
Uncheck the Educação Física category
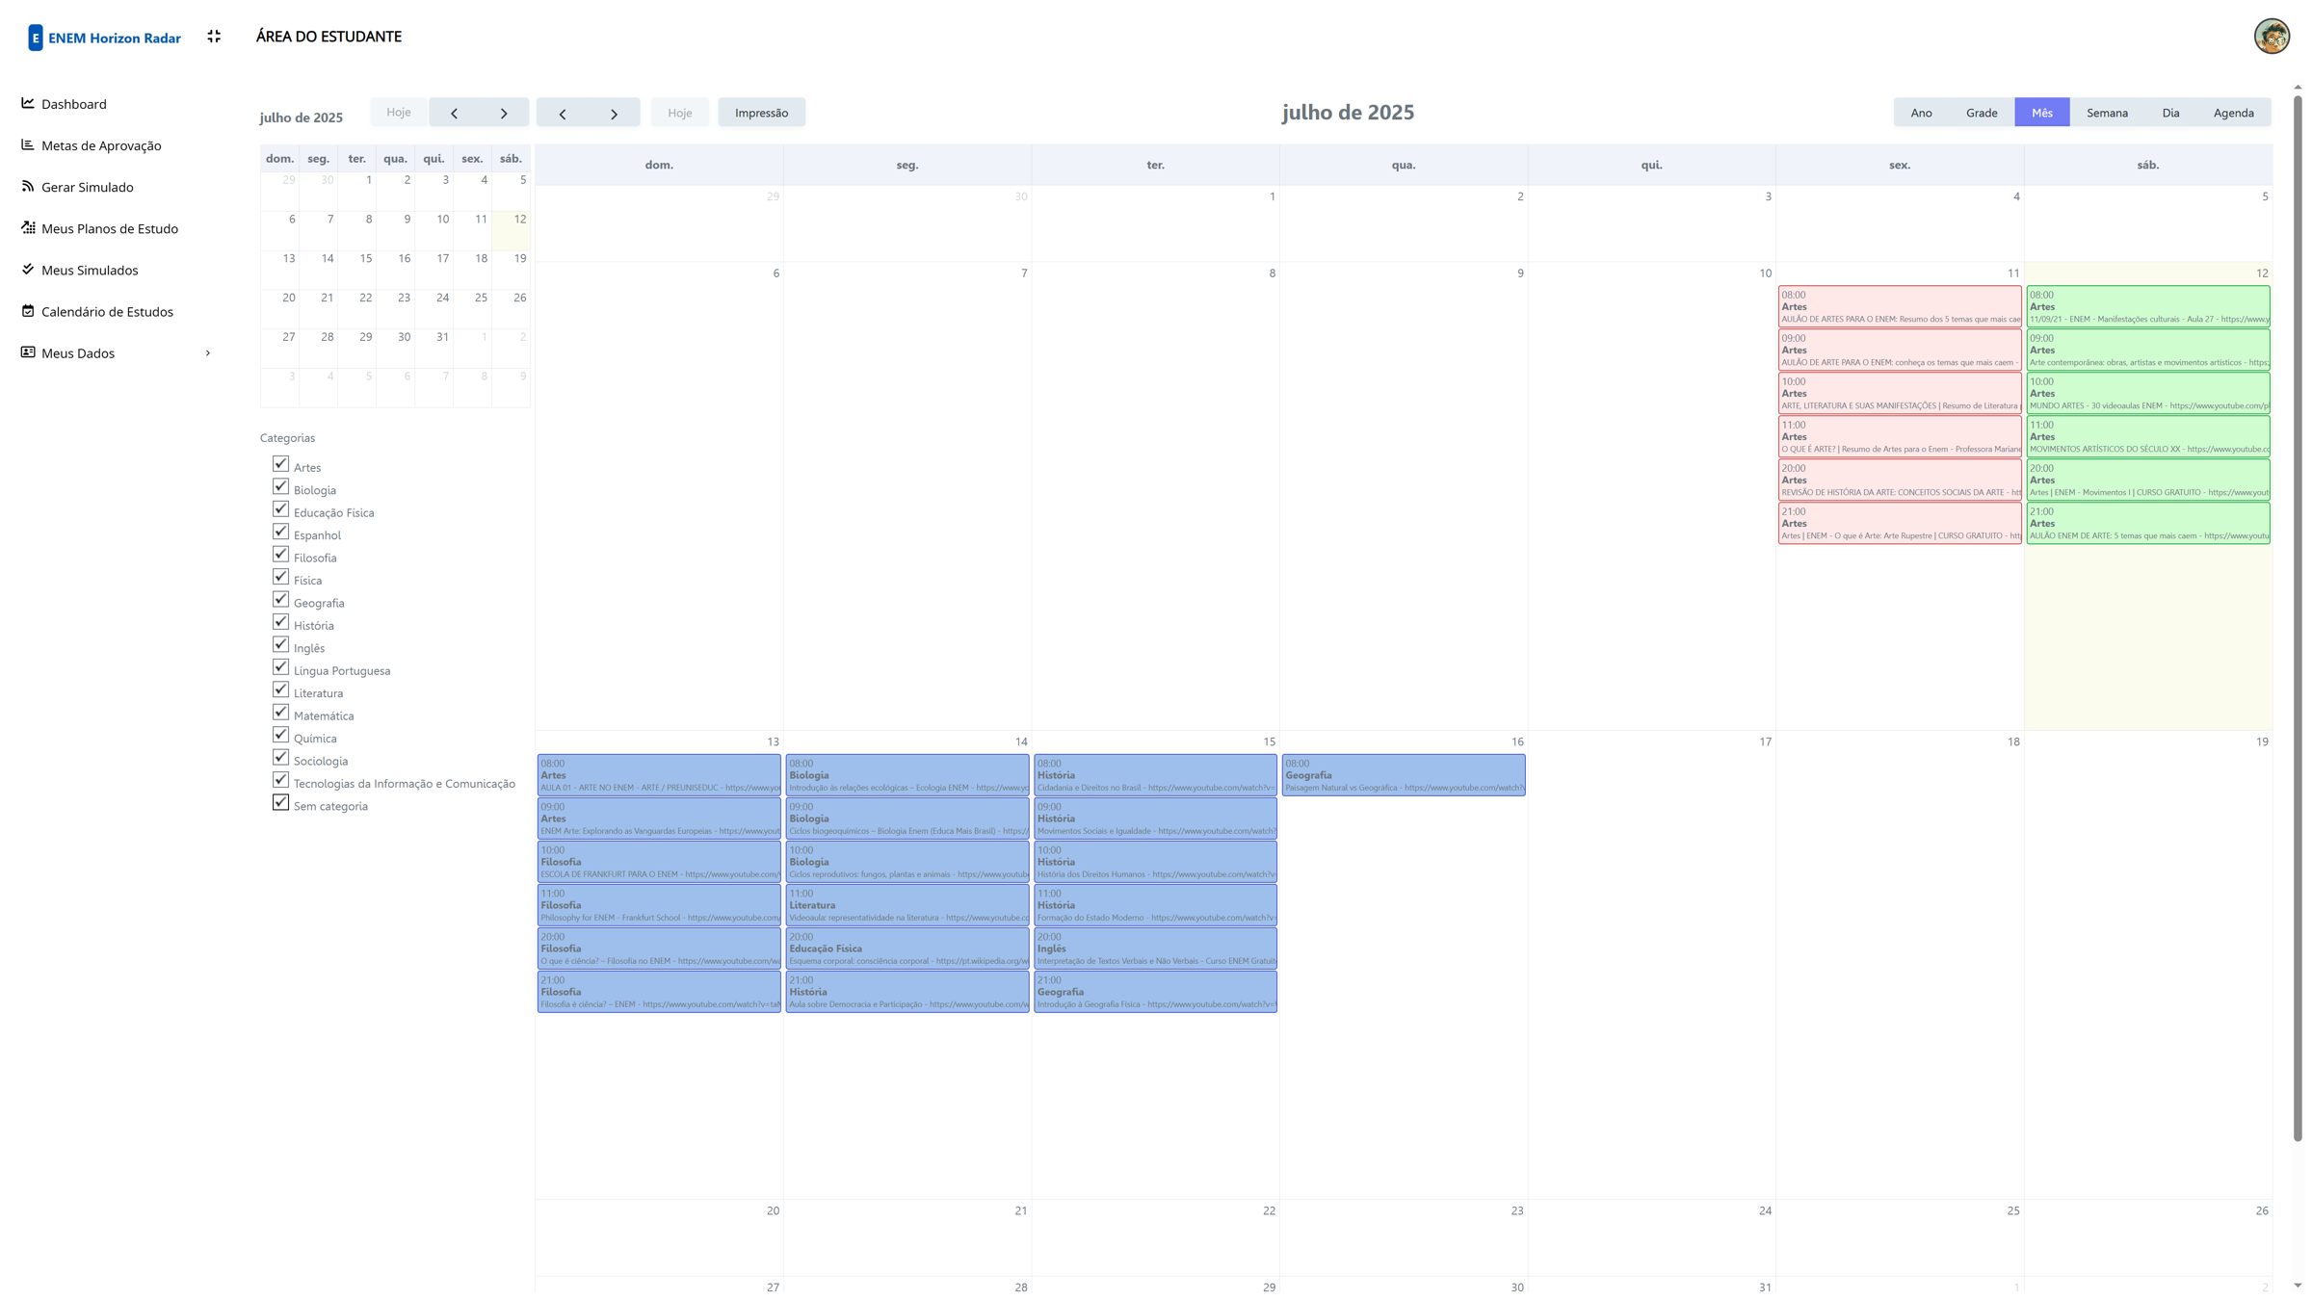(x=280, y=509)
